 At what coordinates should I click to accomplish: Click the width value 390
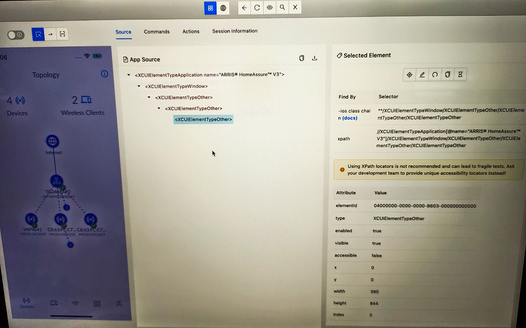pyautogui.click(x=375, y=291)
